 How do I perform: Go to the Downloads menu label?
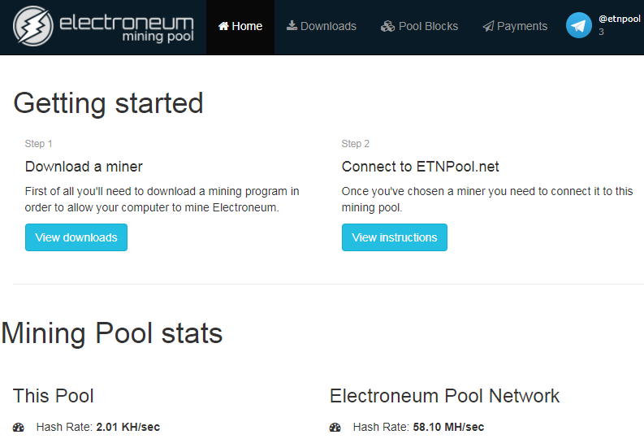tap(328, 26)
